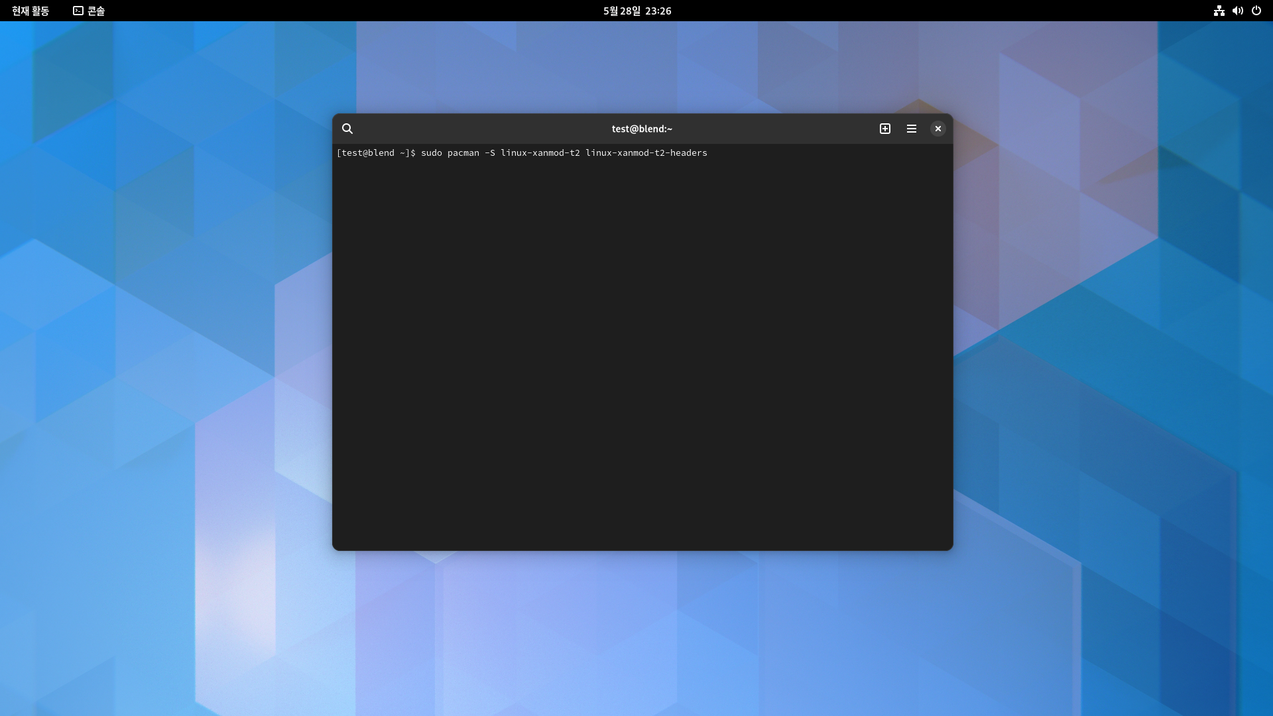Click the first linux-xanmod-t2 package name
This screenshot has height=716, width=1273.
(x=540, y=153)
